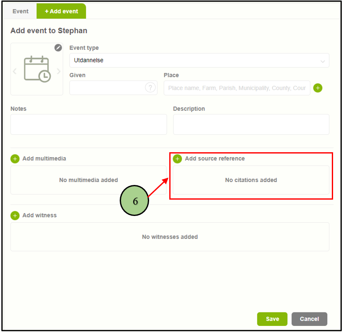Click the green plus Add source reference icon
Screen dimensions: 344x333
177,159
